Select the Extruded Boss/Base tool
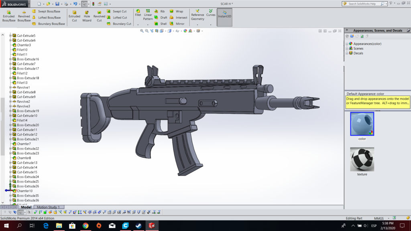 (9, 16)
